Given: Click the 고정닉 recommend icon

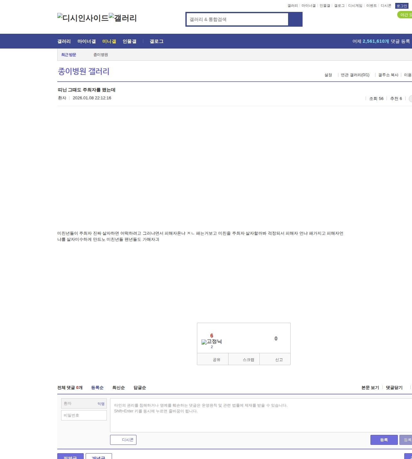Looking at the screenshot, I should click(x=211, y=342).
